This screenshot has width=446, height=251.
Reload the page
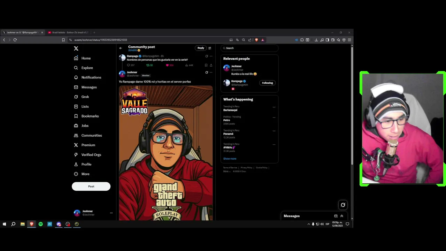pos(15,40)
